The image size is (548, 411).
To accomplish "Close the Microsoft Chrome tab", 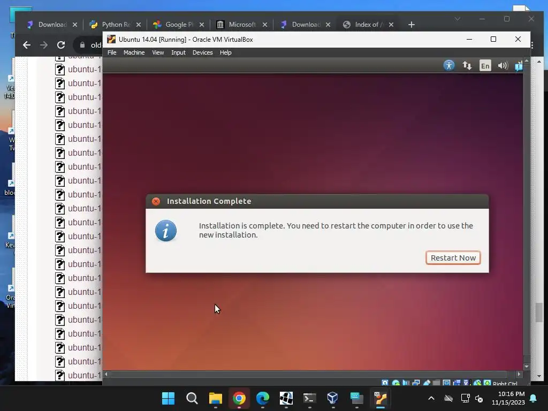I will (x=265, y=25).
